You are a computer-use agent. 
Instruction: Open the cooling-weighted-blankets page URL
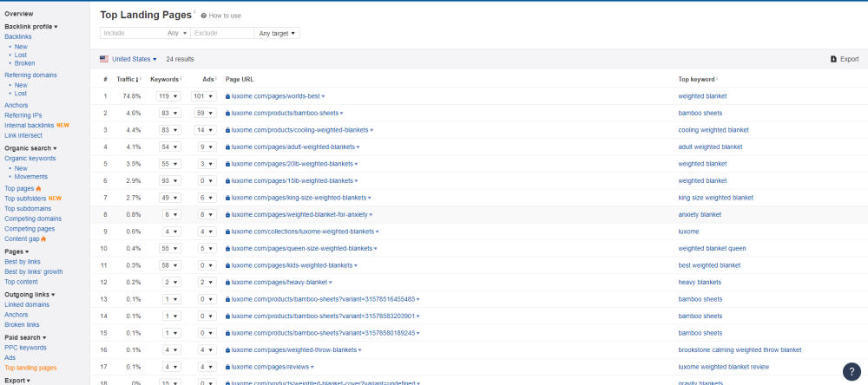[299, 130]
